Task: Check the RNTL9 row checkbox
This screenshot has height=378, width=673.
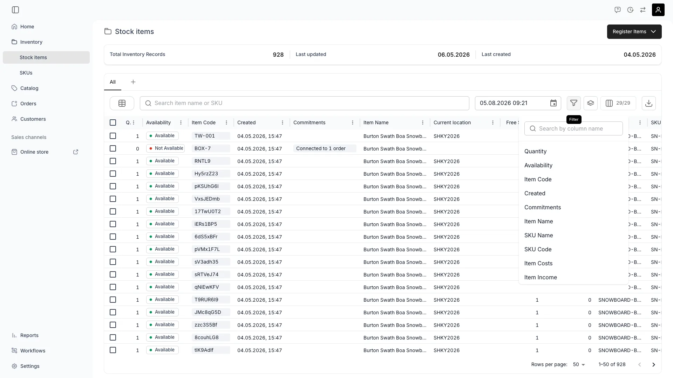Action: [x=113, y=161]
